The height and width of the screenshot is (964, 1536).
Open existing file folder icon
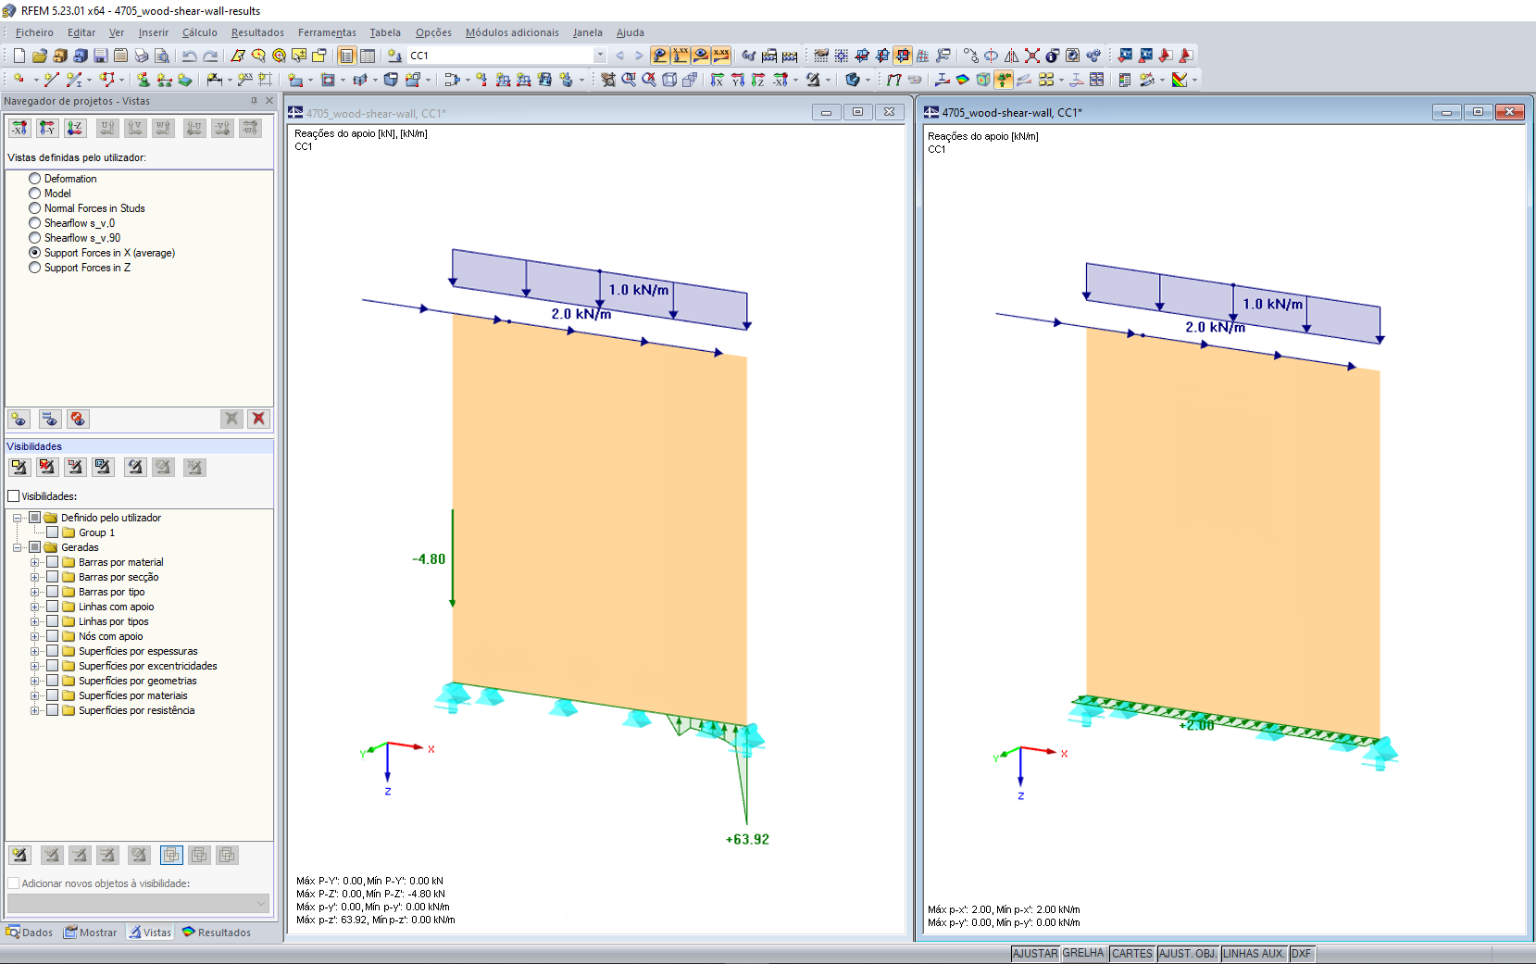point(40,56)
